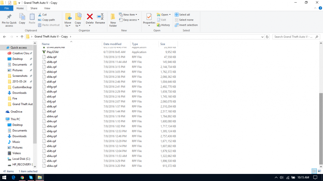Refresh the current folder view

(267, 37)
